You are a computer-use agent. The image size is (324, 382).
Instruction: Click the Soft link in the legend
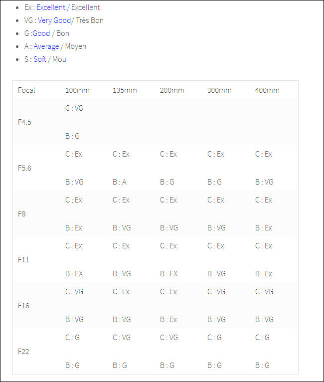[40, 59]
